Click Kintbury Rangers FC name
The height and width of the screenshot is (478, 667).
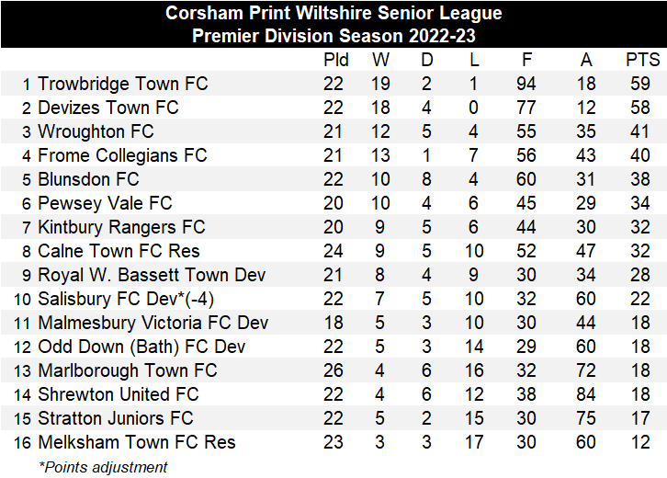[121, 227]
